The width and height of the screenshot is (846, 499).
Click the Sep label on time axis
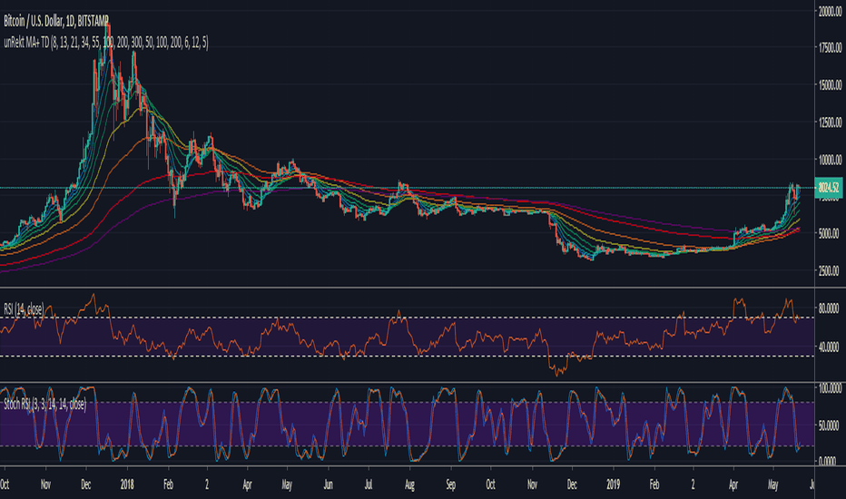click(x=451, y=484)
